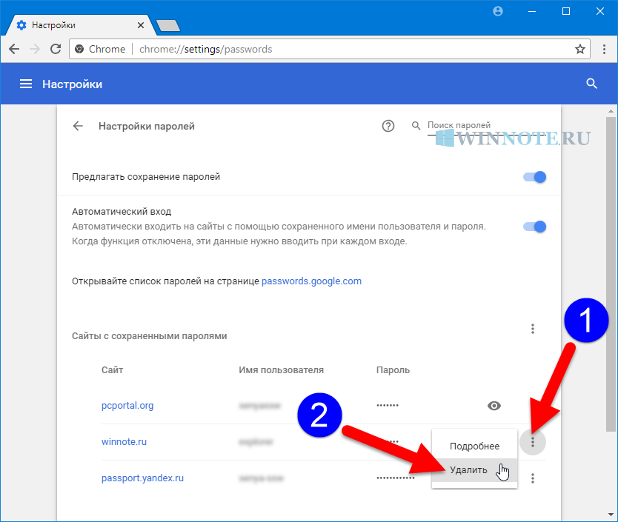
Task: Click the Сайты с сохраненными паролями heading
Action: [x=150, y=336]
